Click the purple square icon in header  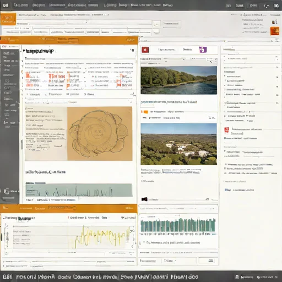pos(203,50)
